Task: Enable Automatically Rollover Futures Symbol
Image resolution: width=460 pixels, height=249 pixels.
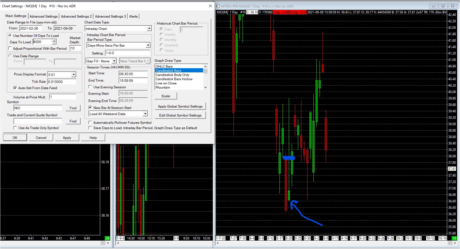Action: click(x=90, y=122)
